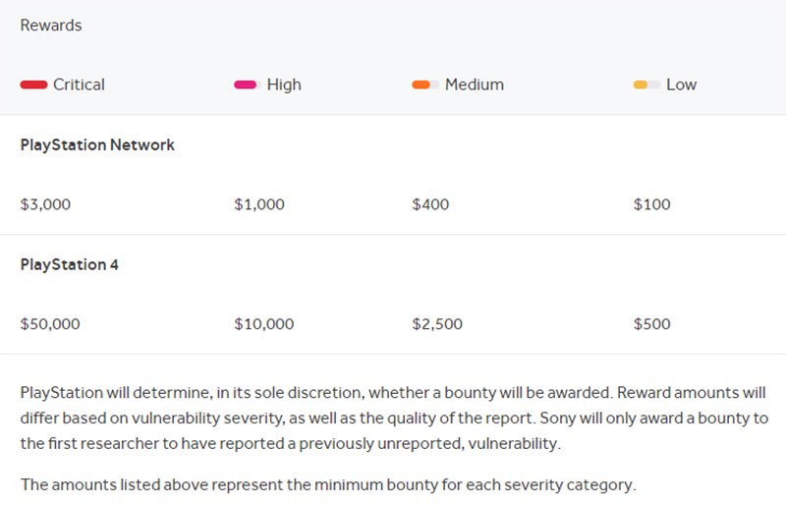
Task: Select the Critical column label
Action: click(x=79, y=84)
